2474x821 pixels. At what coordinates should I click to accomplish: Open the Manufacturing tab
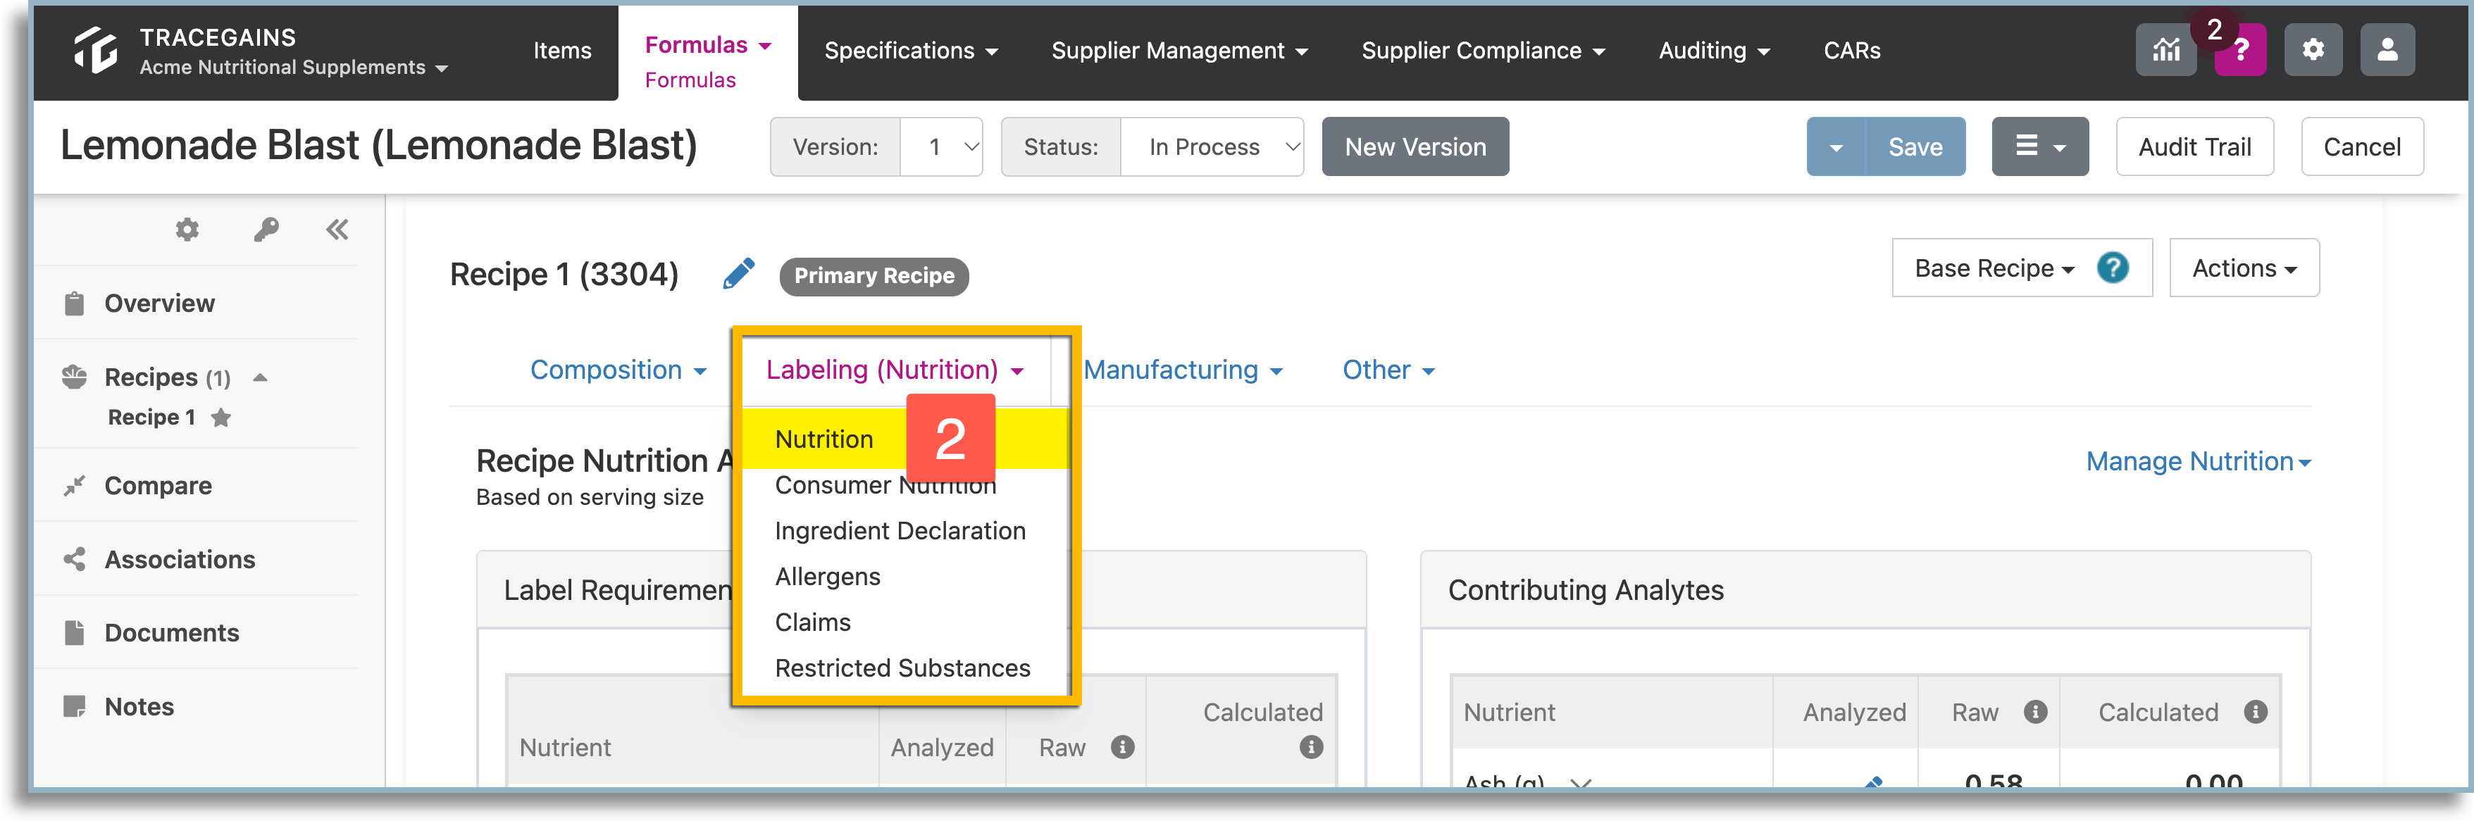[1182, 370]
